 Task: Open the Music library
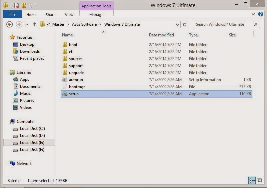pyautogui.click(x=25, y=93)
